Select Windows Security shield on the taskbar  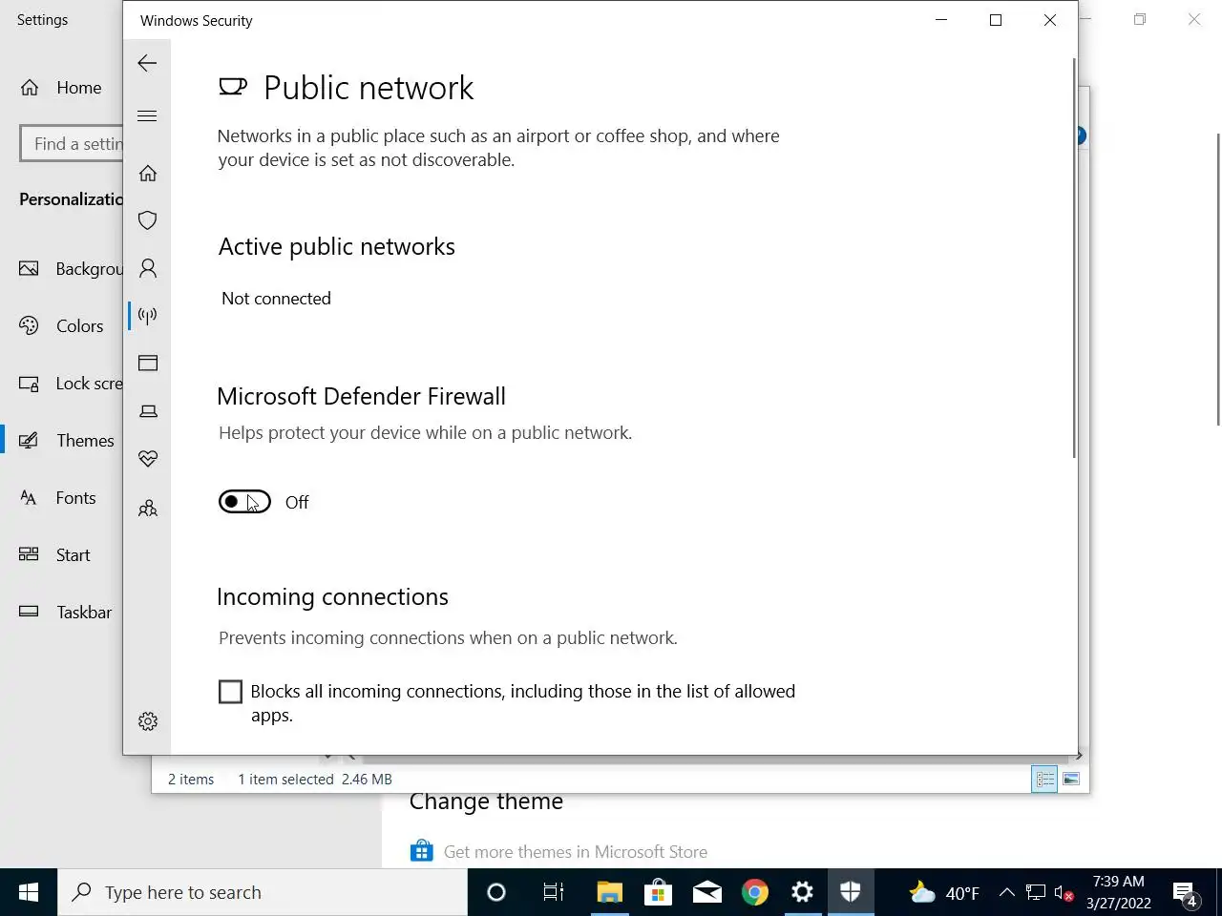[x=851, y=892]
